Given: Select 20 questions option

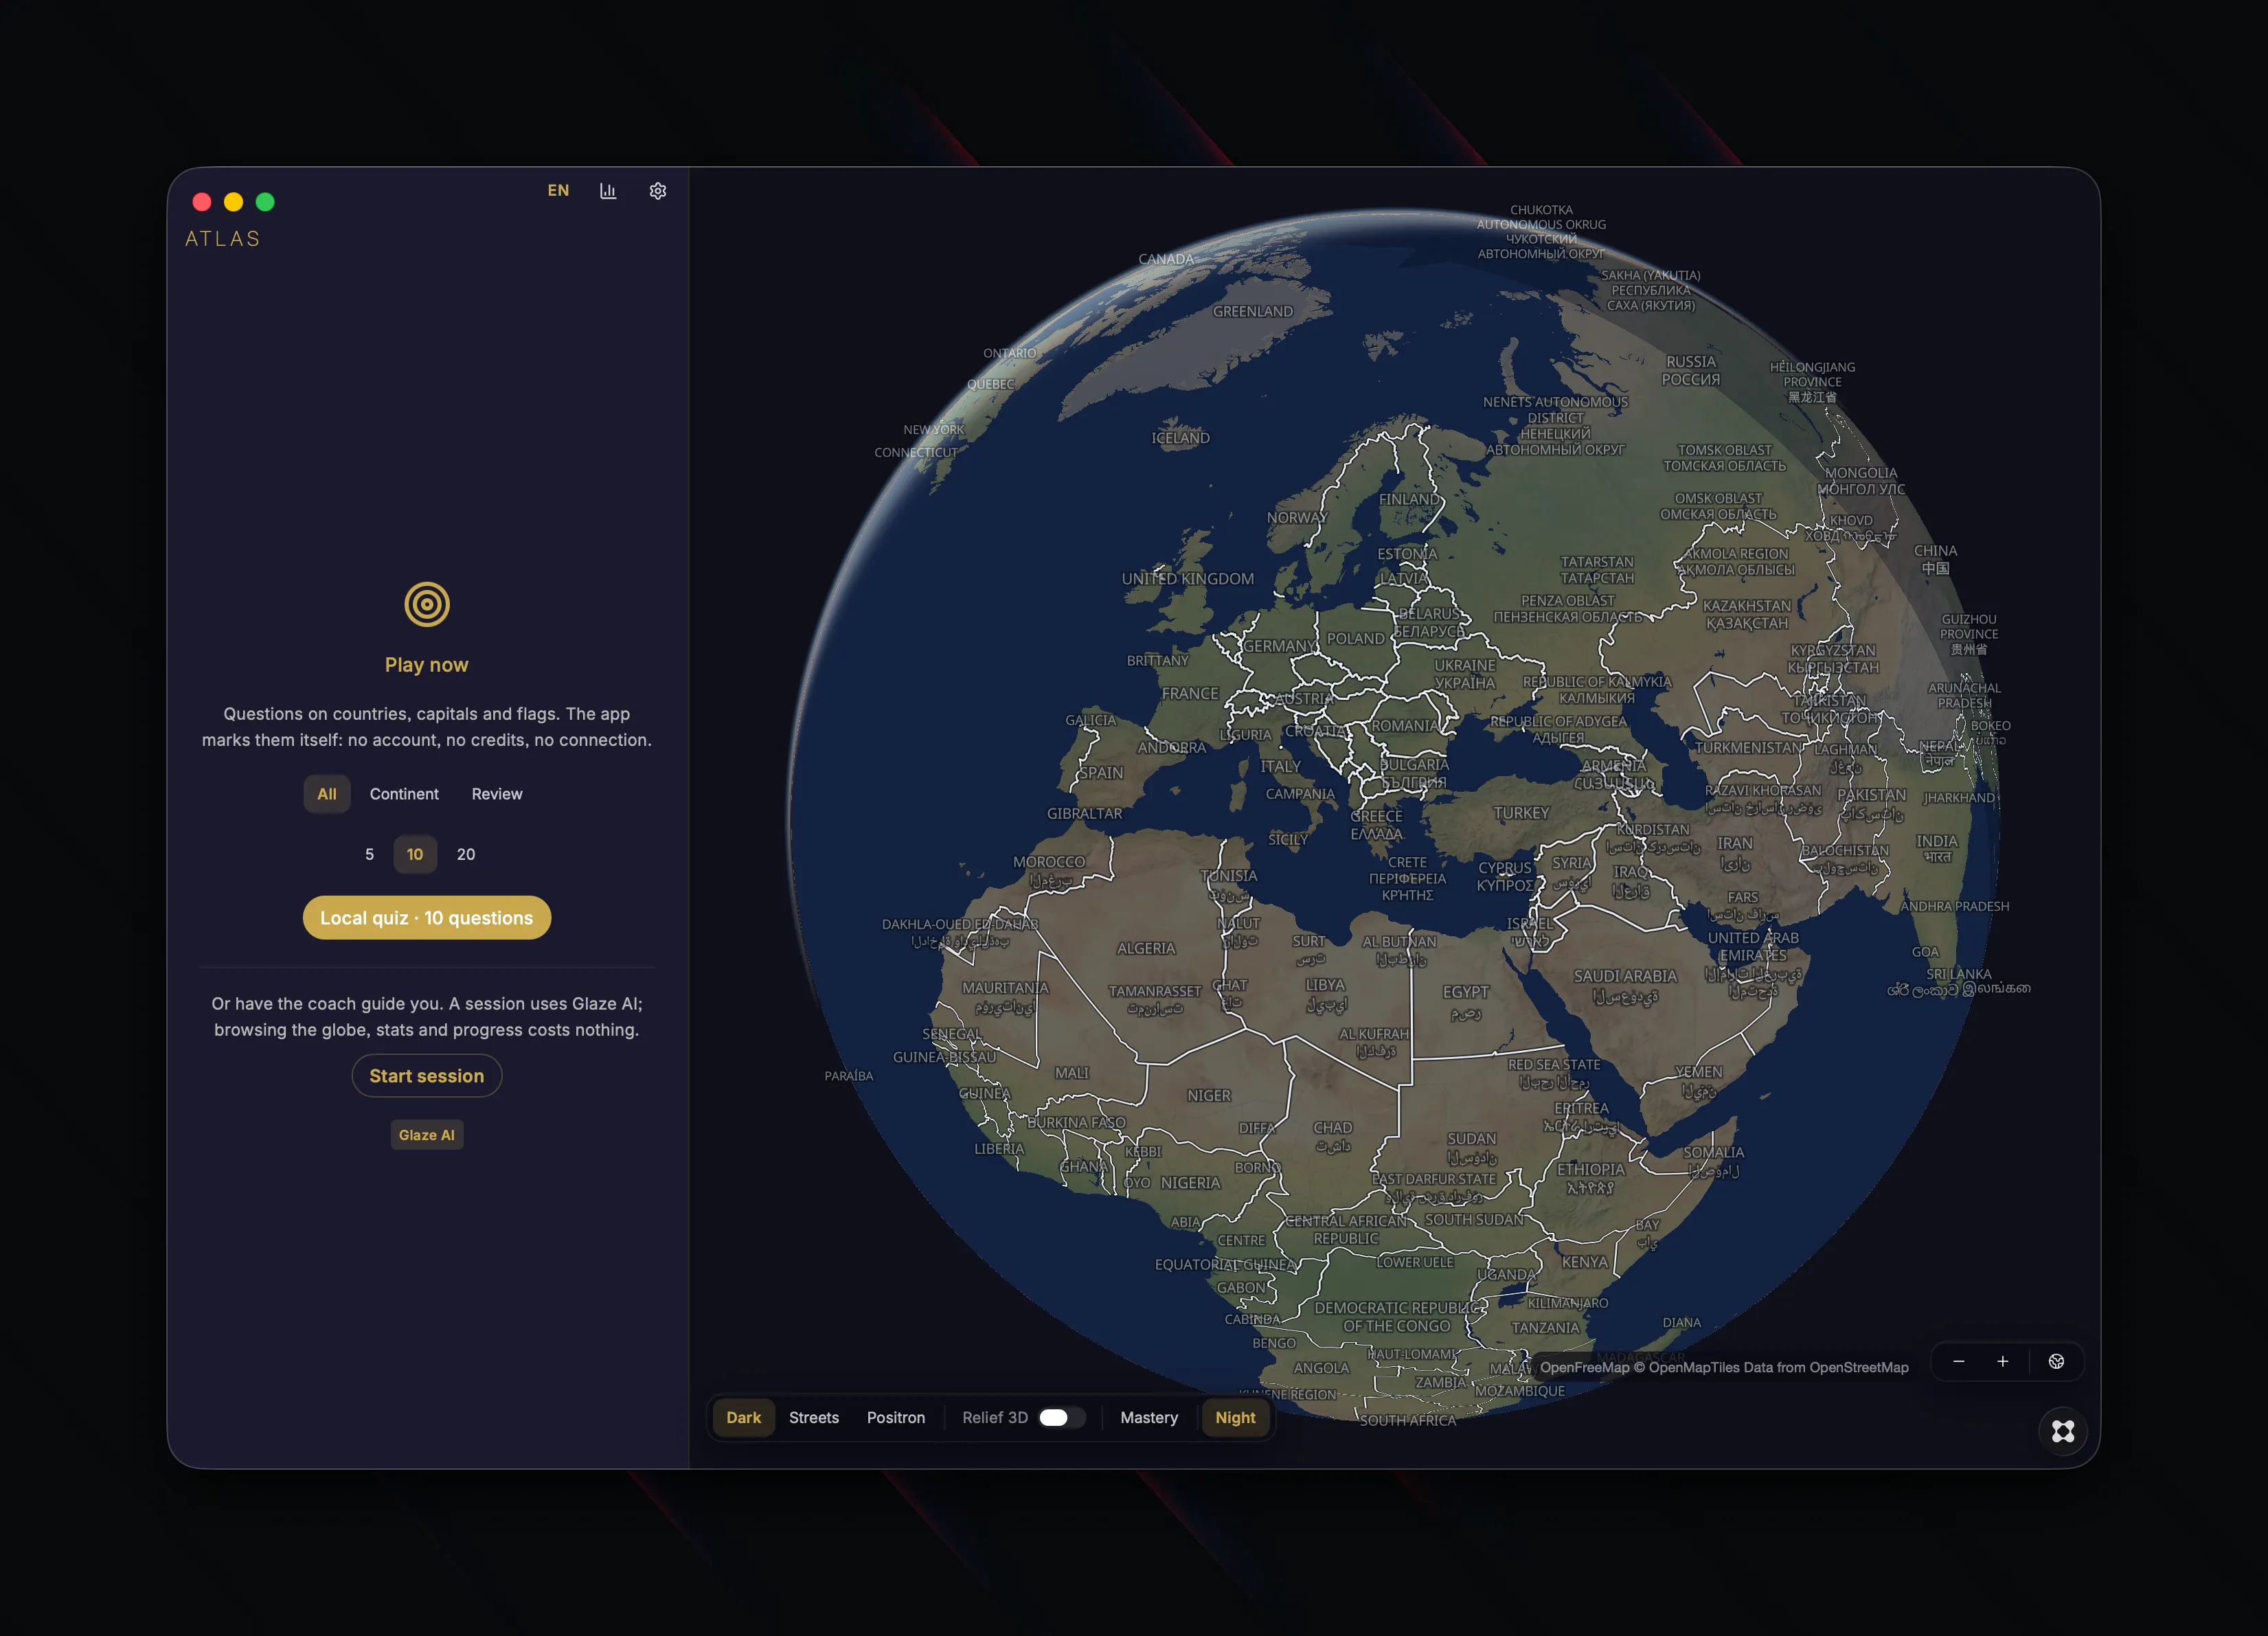Looking at the screenshot, I should (466, 854).
